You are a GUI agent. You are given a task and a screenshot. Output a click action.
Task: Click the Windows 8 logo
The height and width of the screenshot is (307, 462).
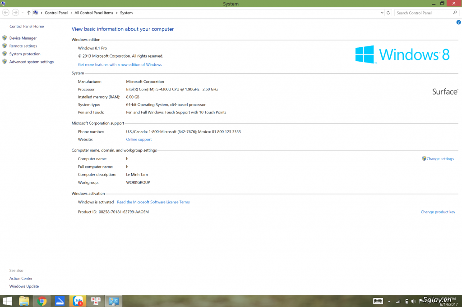pos(402,54)
